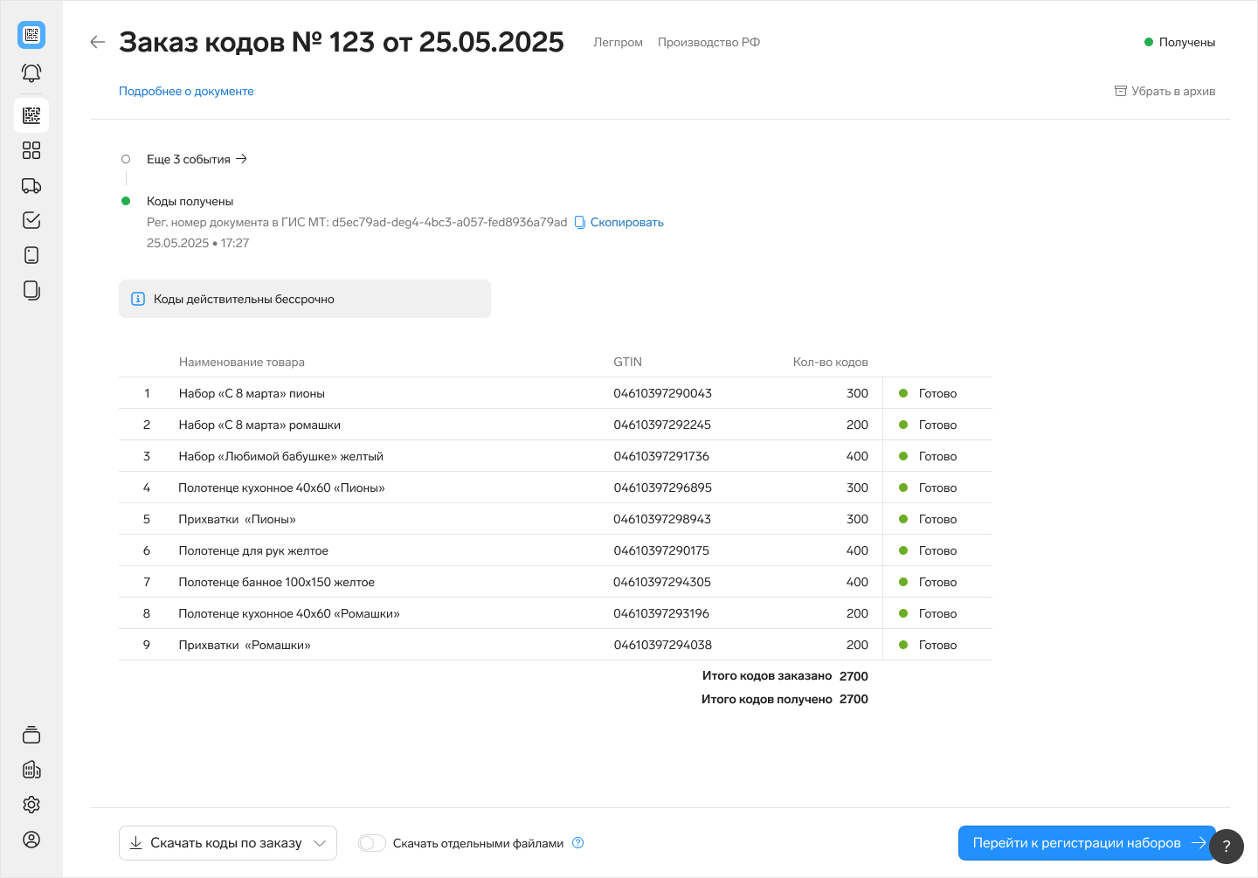The height and width of the screenshot is (878, 1258).
Task: Open notifications bell in sidebar
Action: [x=31, y=73]
